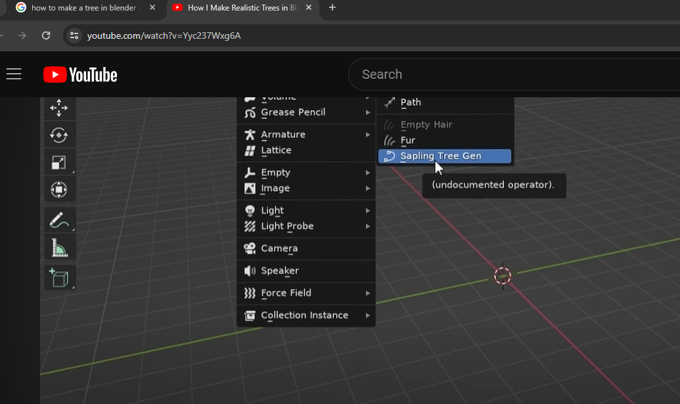680x404 pixels.
Task: Click the Collection Instance icon
Action: click(250, 315)
